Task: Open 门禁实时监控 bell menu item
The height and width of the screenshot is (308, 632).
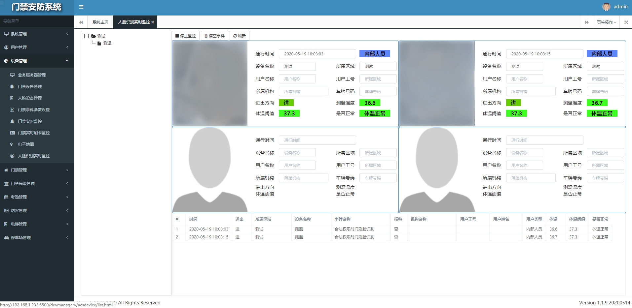Action: (x=30, y=121)
